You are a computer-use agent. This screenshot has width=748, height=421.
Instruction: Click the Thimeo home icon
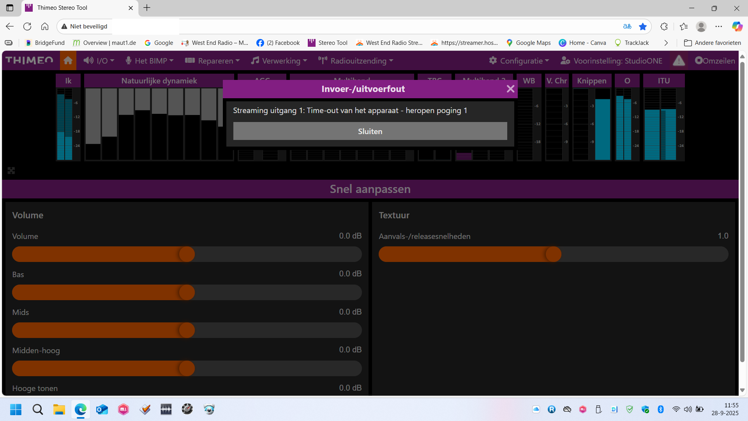coord(68,60)
